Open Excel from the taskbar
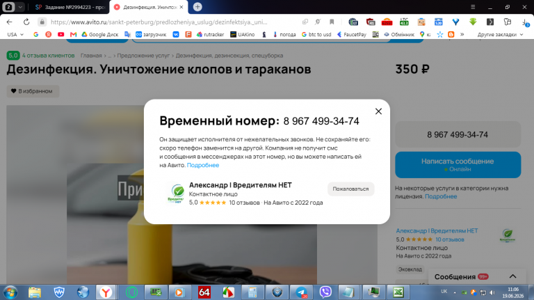 pyautogui.click(x=398, y=292)
